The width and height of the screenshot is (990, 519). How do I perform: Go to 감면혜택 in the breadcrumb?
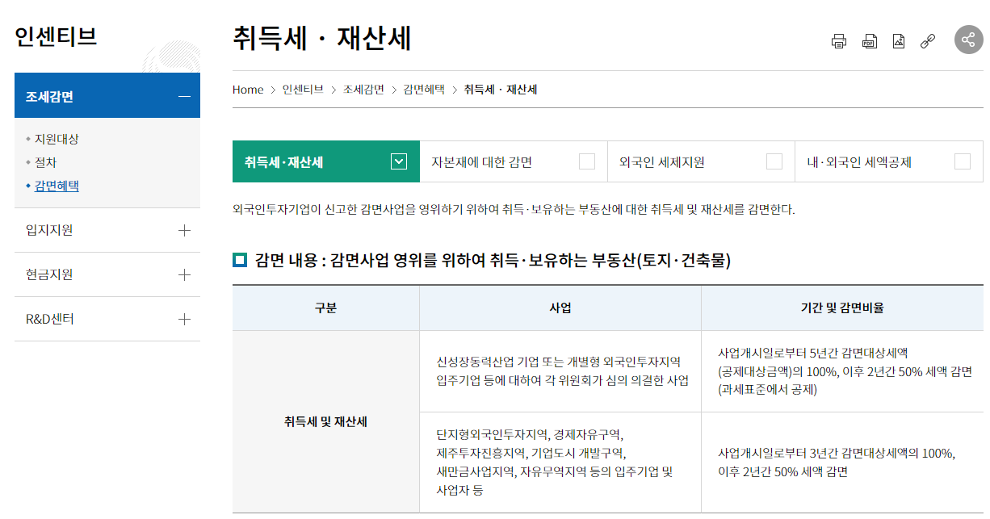pos(424,90)
